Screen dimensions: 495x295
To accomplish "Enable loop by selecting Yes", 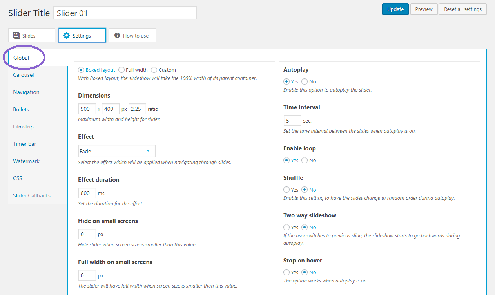I will coord(286,160).
